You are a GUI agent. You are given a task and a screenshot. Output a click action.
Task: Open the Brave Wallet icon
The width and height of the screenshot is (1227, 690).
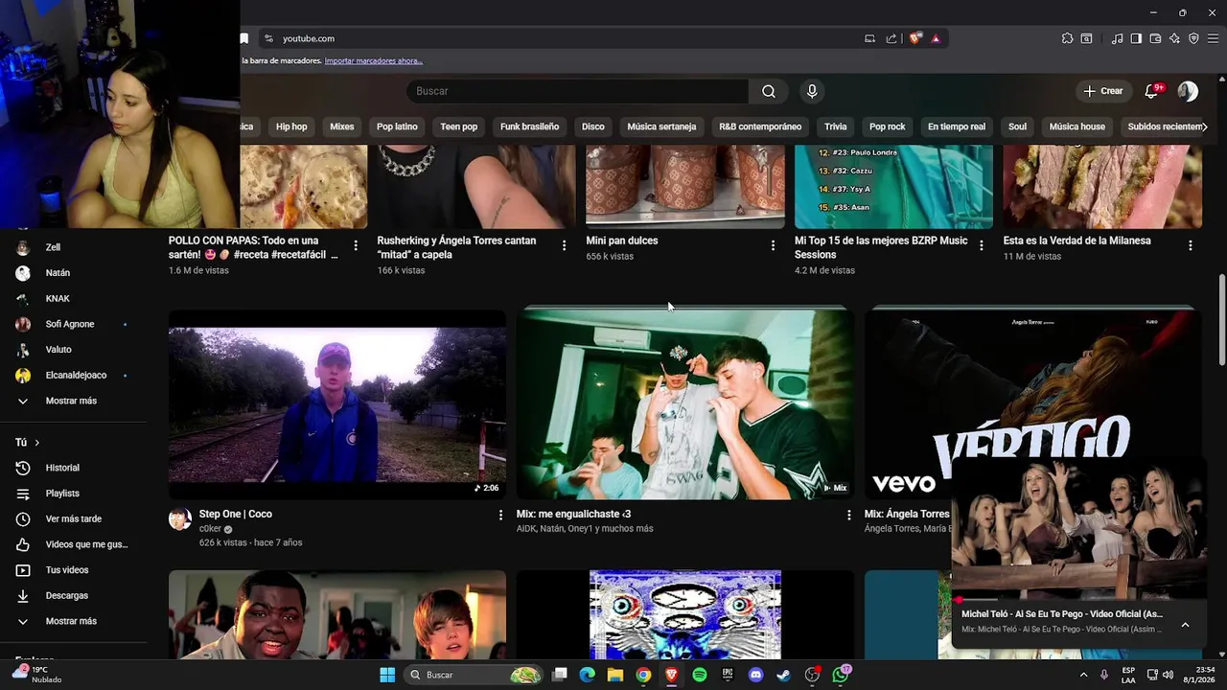(x=1155, y=38)
